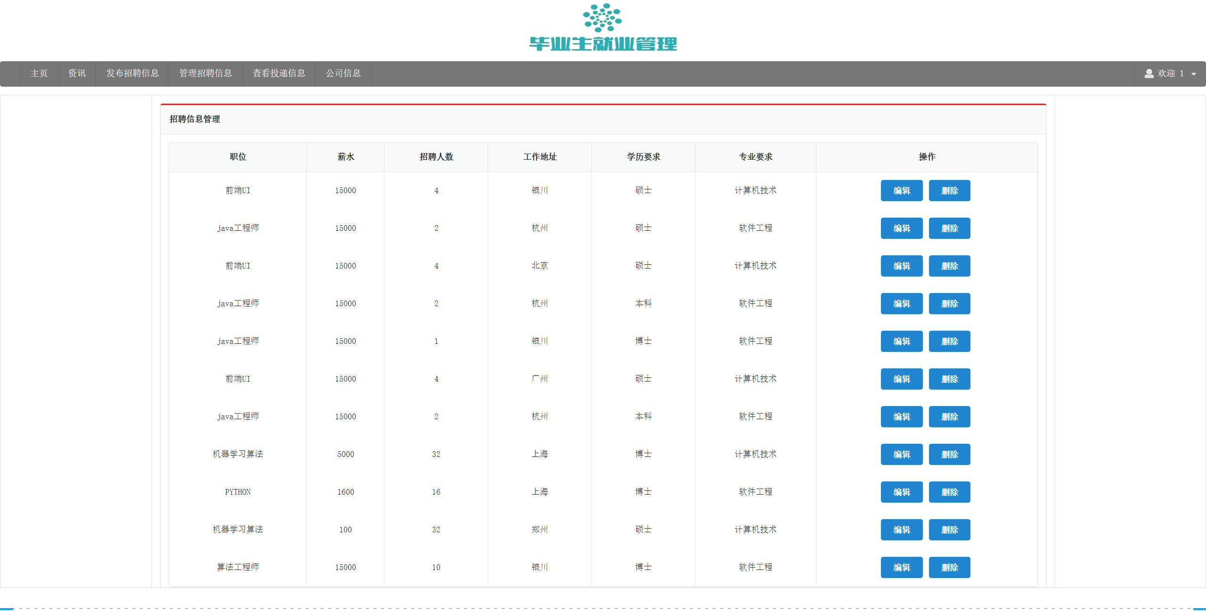Click the 职位 column header
The height and width of the screenshot is (611, 1206).
tap(238, 157)
